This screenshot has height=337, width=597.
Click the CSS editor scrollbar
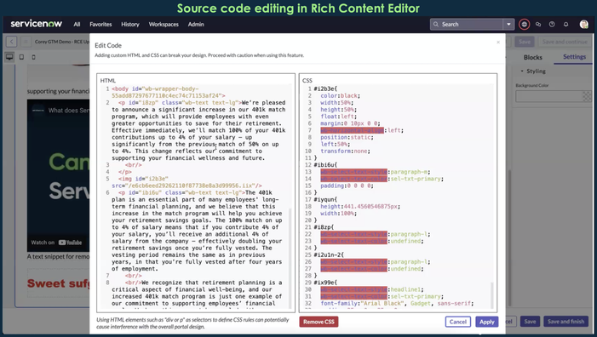tap(493, 294)
